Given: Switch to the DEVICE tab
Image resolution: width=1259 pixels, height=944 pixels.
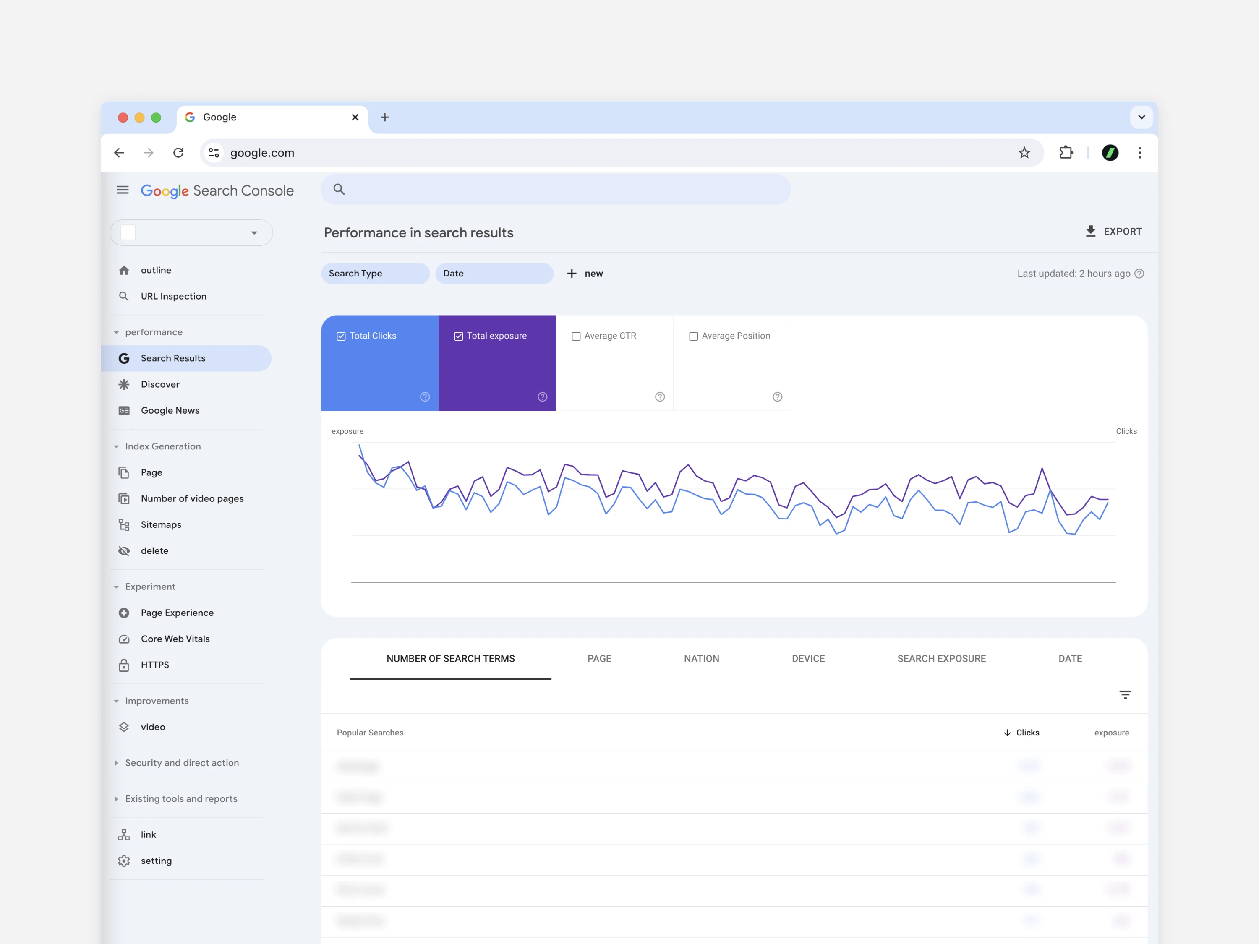Looking at the screenshot, I should (x=808, y=659).
